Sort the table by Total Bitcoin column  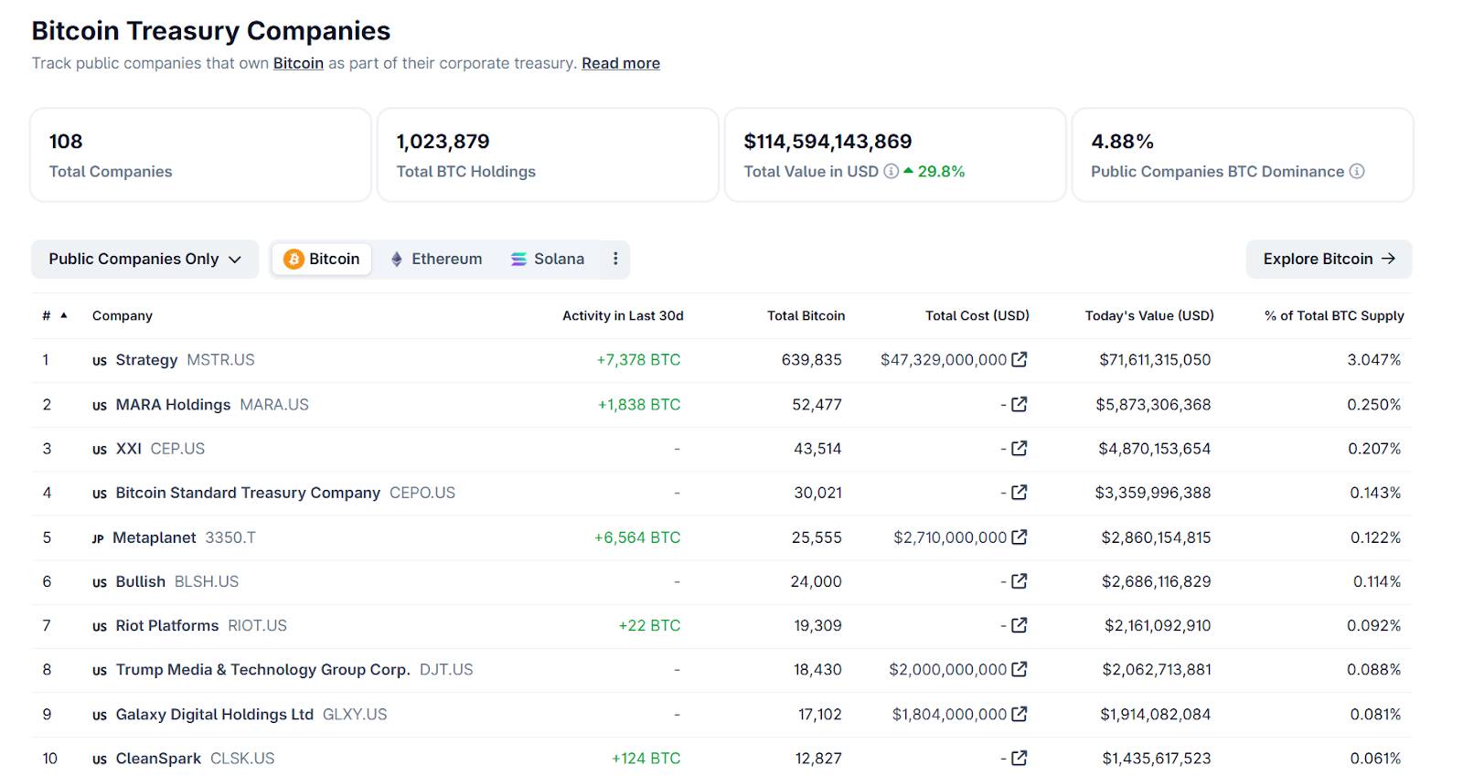click(806, 316)
